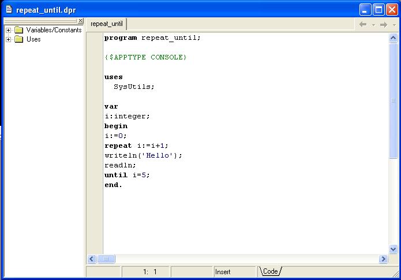Image resolution: width=401 pixels, height=280 pixels.
Task: Click the {$APPTYPE CONSOLE} directive line
Action: 145,57
